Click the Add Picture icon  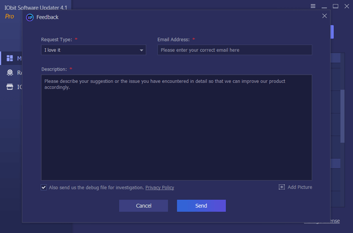pyautogui.click(x=282, y=187)
